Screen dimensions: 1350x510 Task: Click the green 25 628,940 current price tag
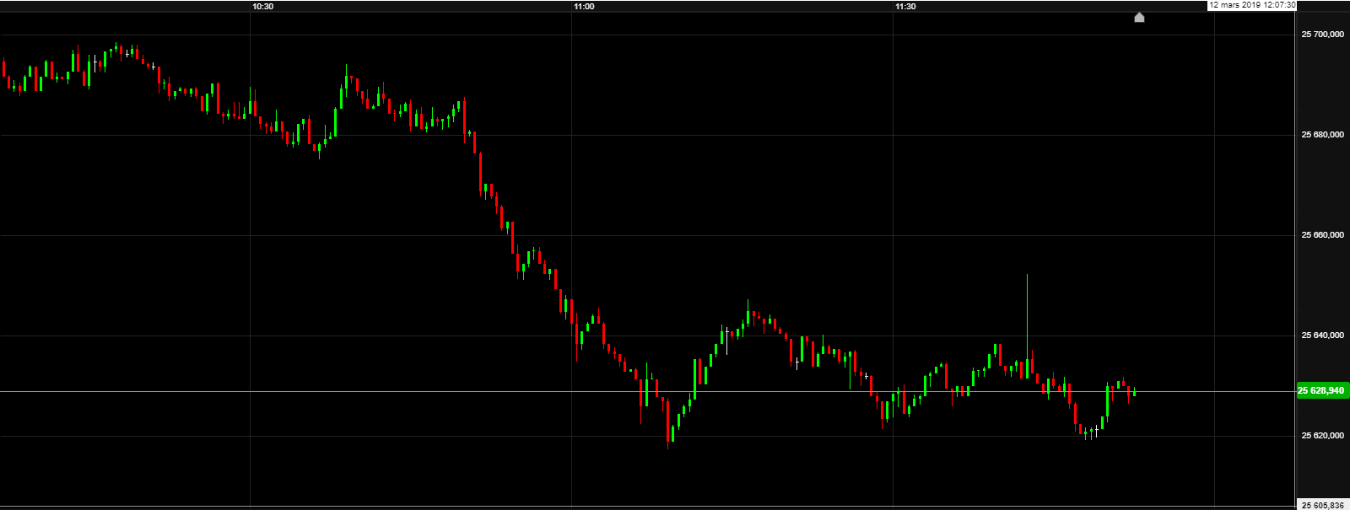(1321, 391)
